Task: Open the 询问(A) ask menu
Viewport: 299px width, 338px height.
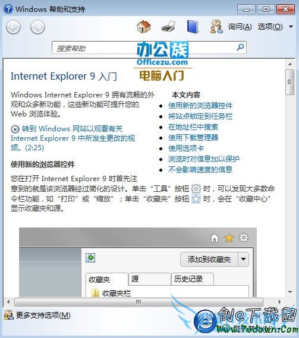Action: point(240,27)
